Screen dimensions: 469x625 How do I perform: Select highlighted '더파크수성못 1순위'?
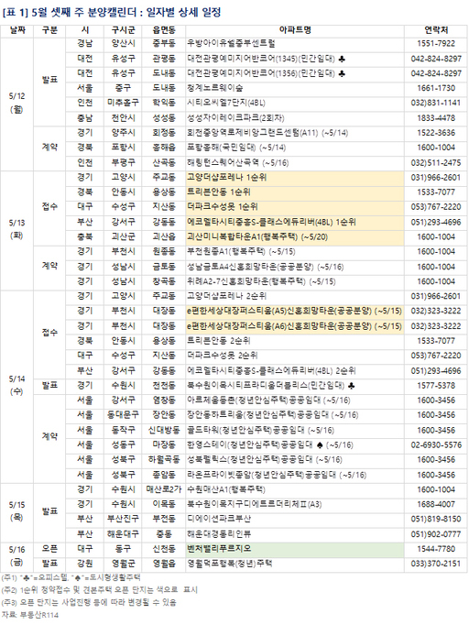pyautogui.click(x=223, y=207)
